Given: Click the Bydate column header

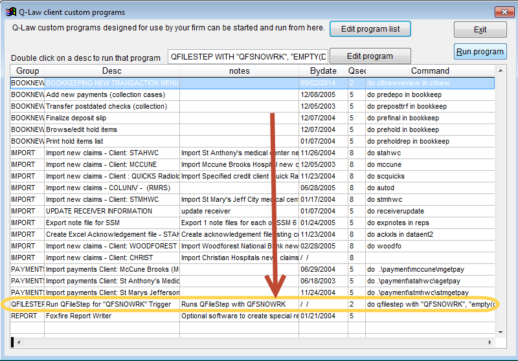Looking at the screenshot, I should [x=323, y=71].
